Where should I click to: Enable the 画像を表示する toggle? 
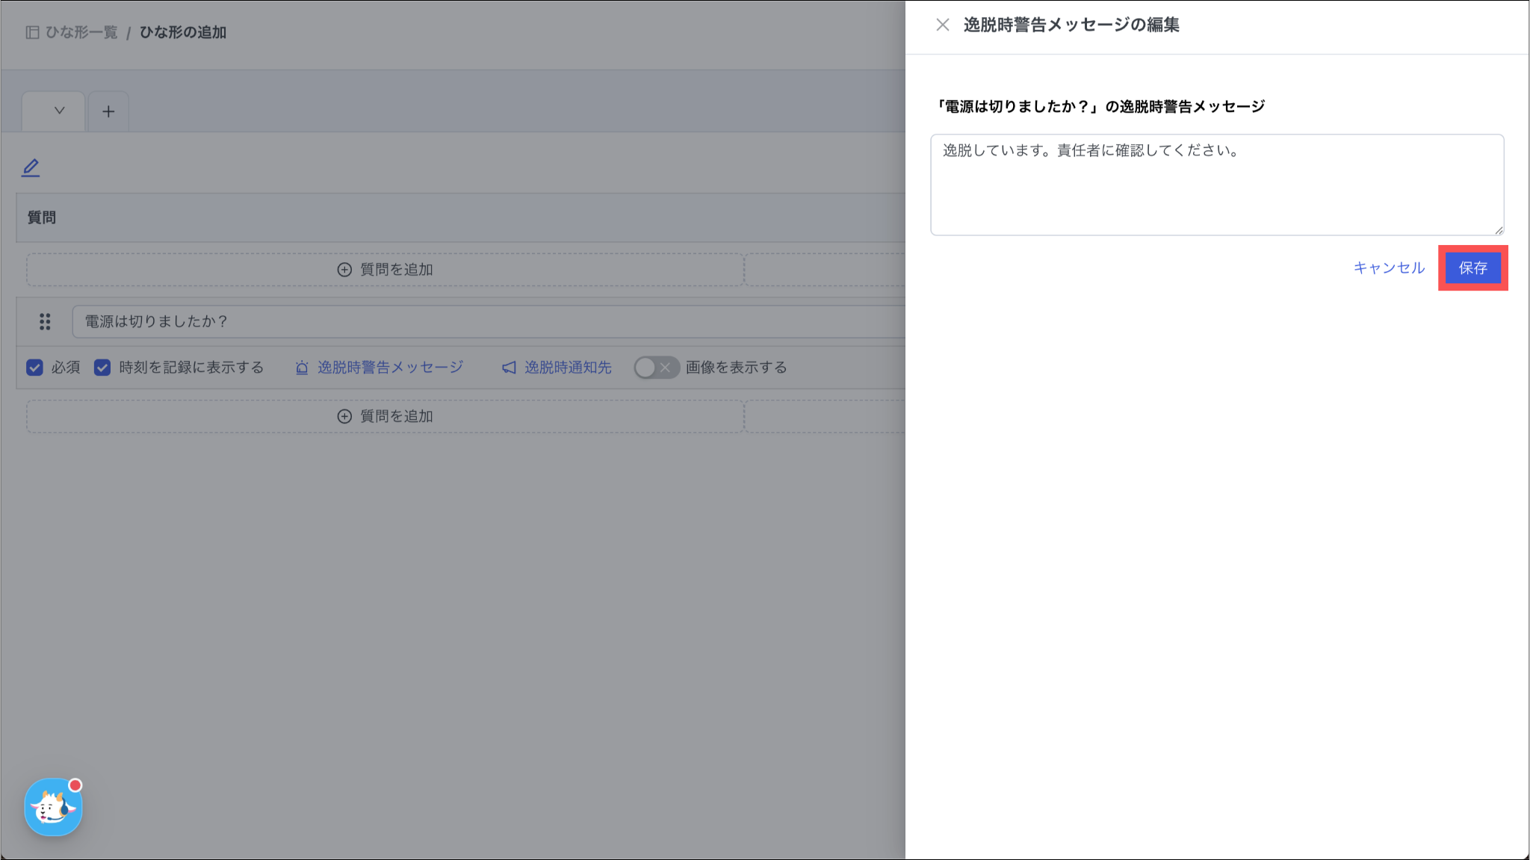pyautogui.click(x=656, y=368)
